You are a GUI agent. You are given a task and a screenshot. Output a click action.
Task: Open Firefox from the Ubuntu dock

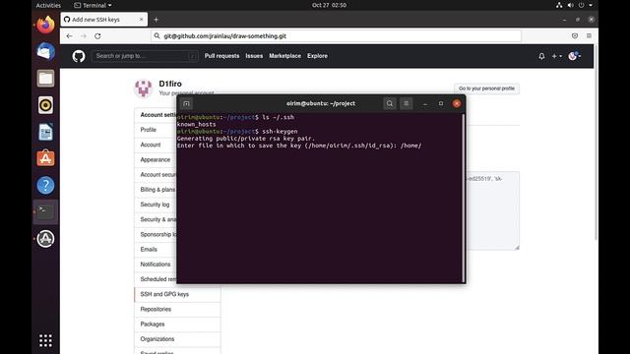click(x=45, y=25)
